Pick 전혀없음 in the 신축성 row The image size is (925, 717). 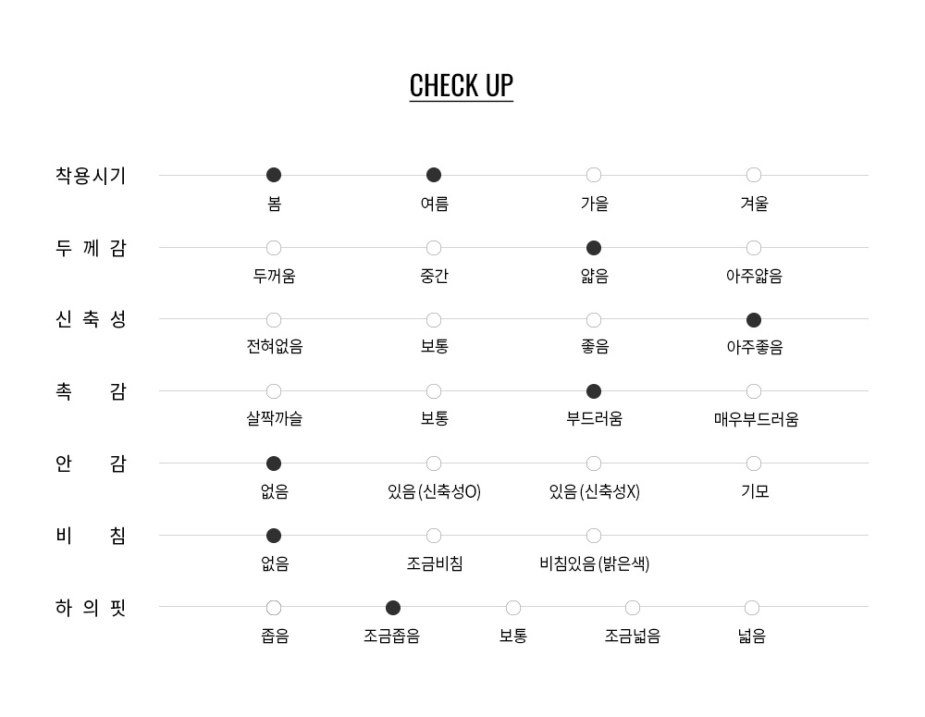pyautogui.click(x=274, y=320)
